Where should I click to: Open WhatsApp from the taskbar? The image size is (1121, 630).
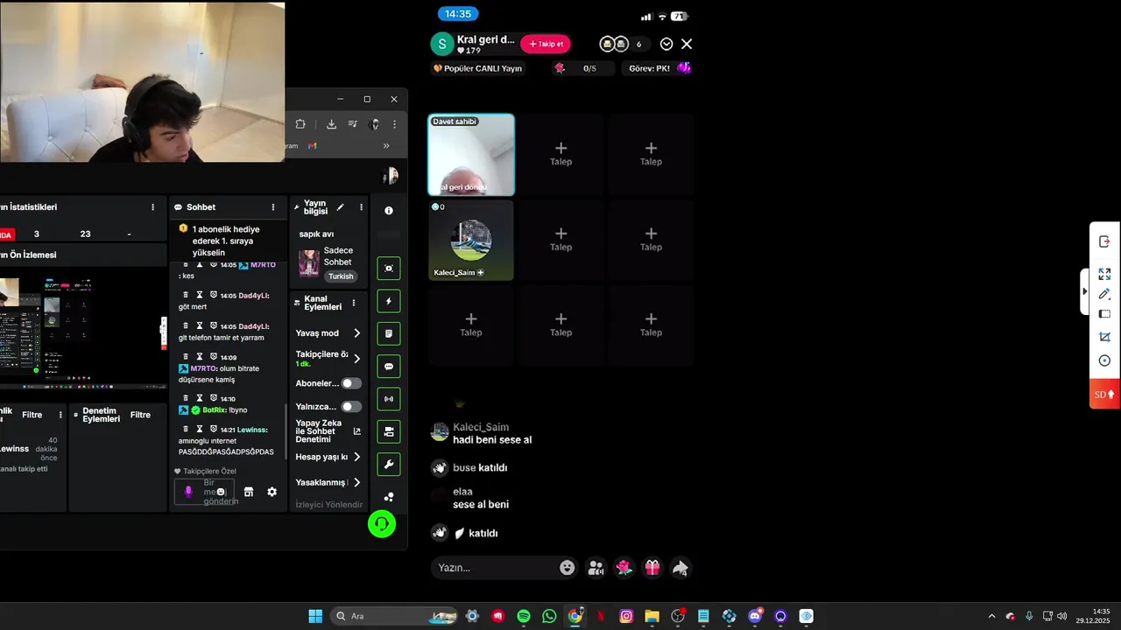(x=549, y=616)
